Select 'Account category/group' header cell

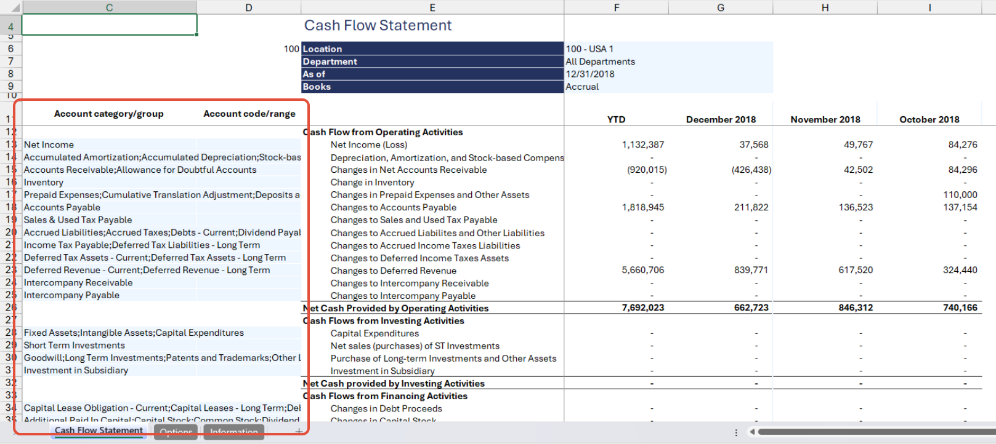109,114
